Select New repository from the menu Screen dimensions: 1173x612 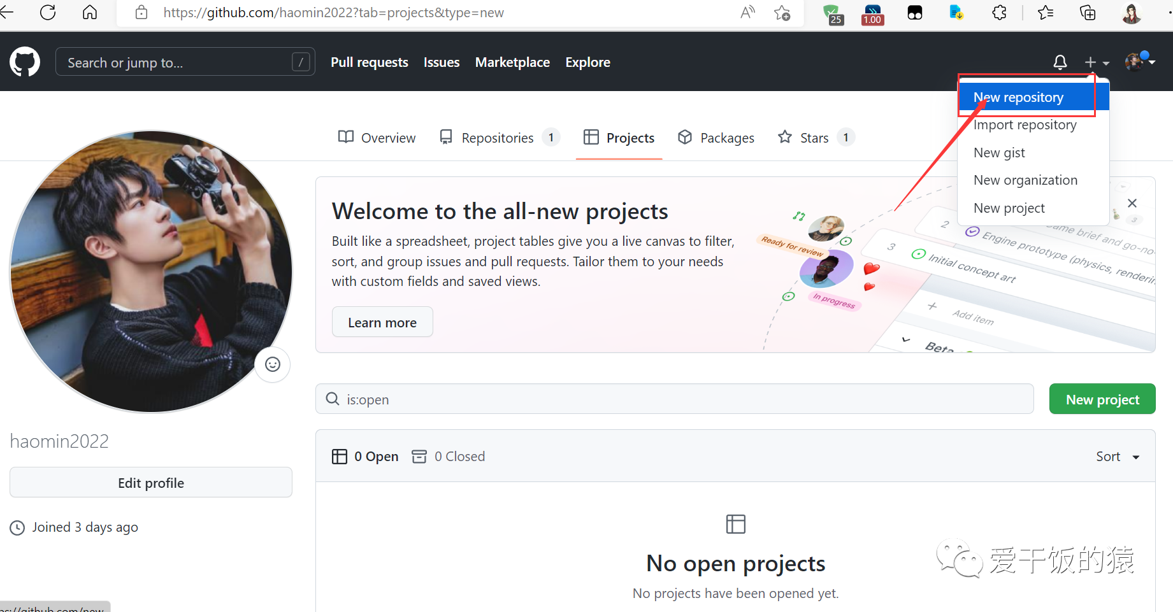point(1033,97)
